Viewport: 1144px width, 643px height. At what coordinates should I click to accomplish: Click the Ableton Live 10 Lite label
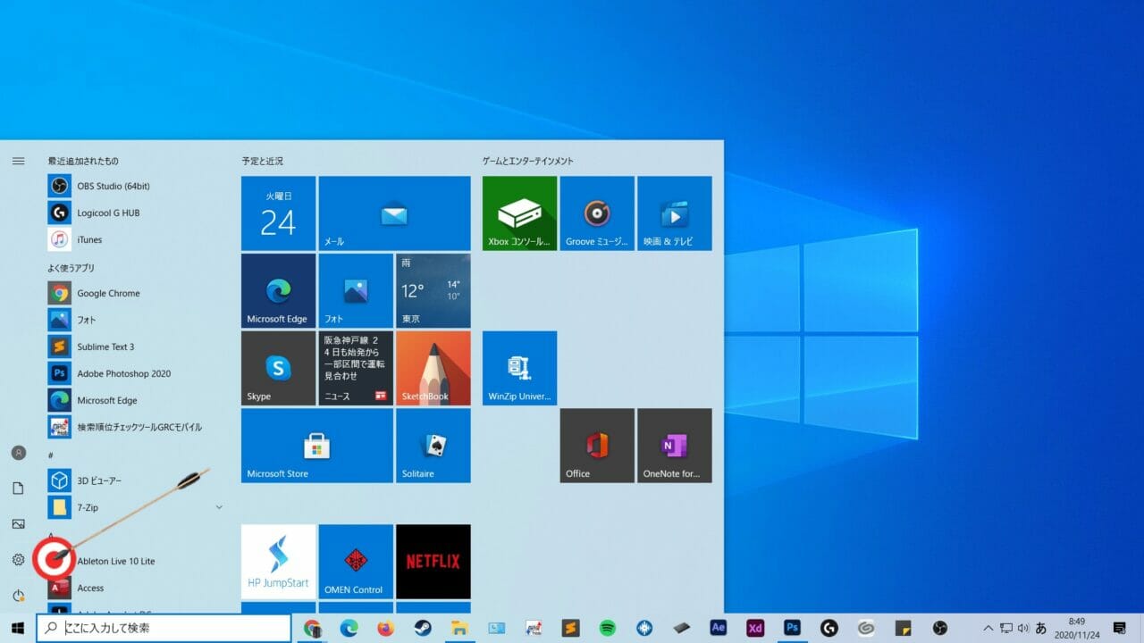(116, 561)
